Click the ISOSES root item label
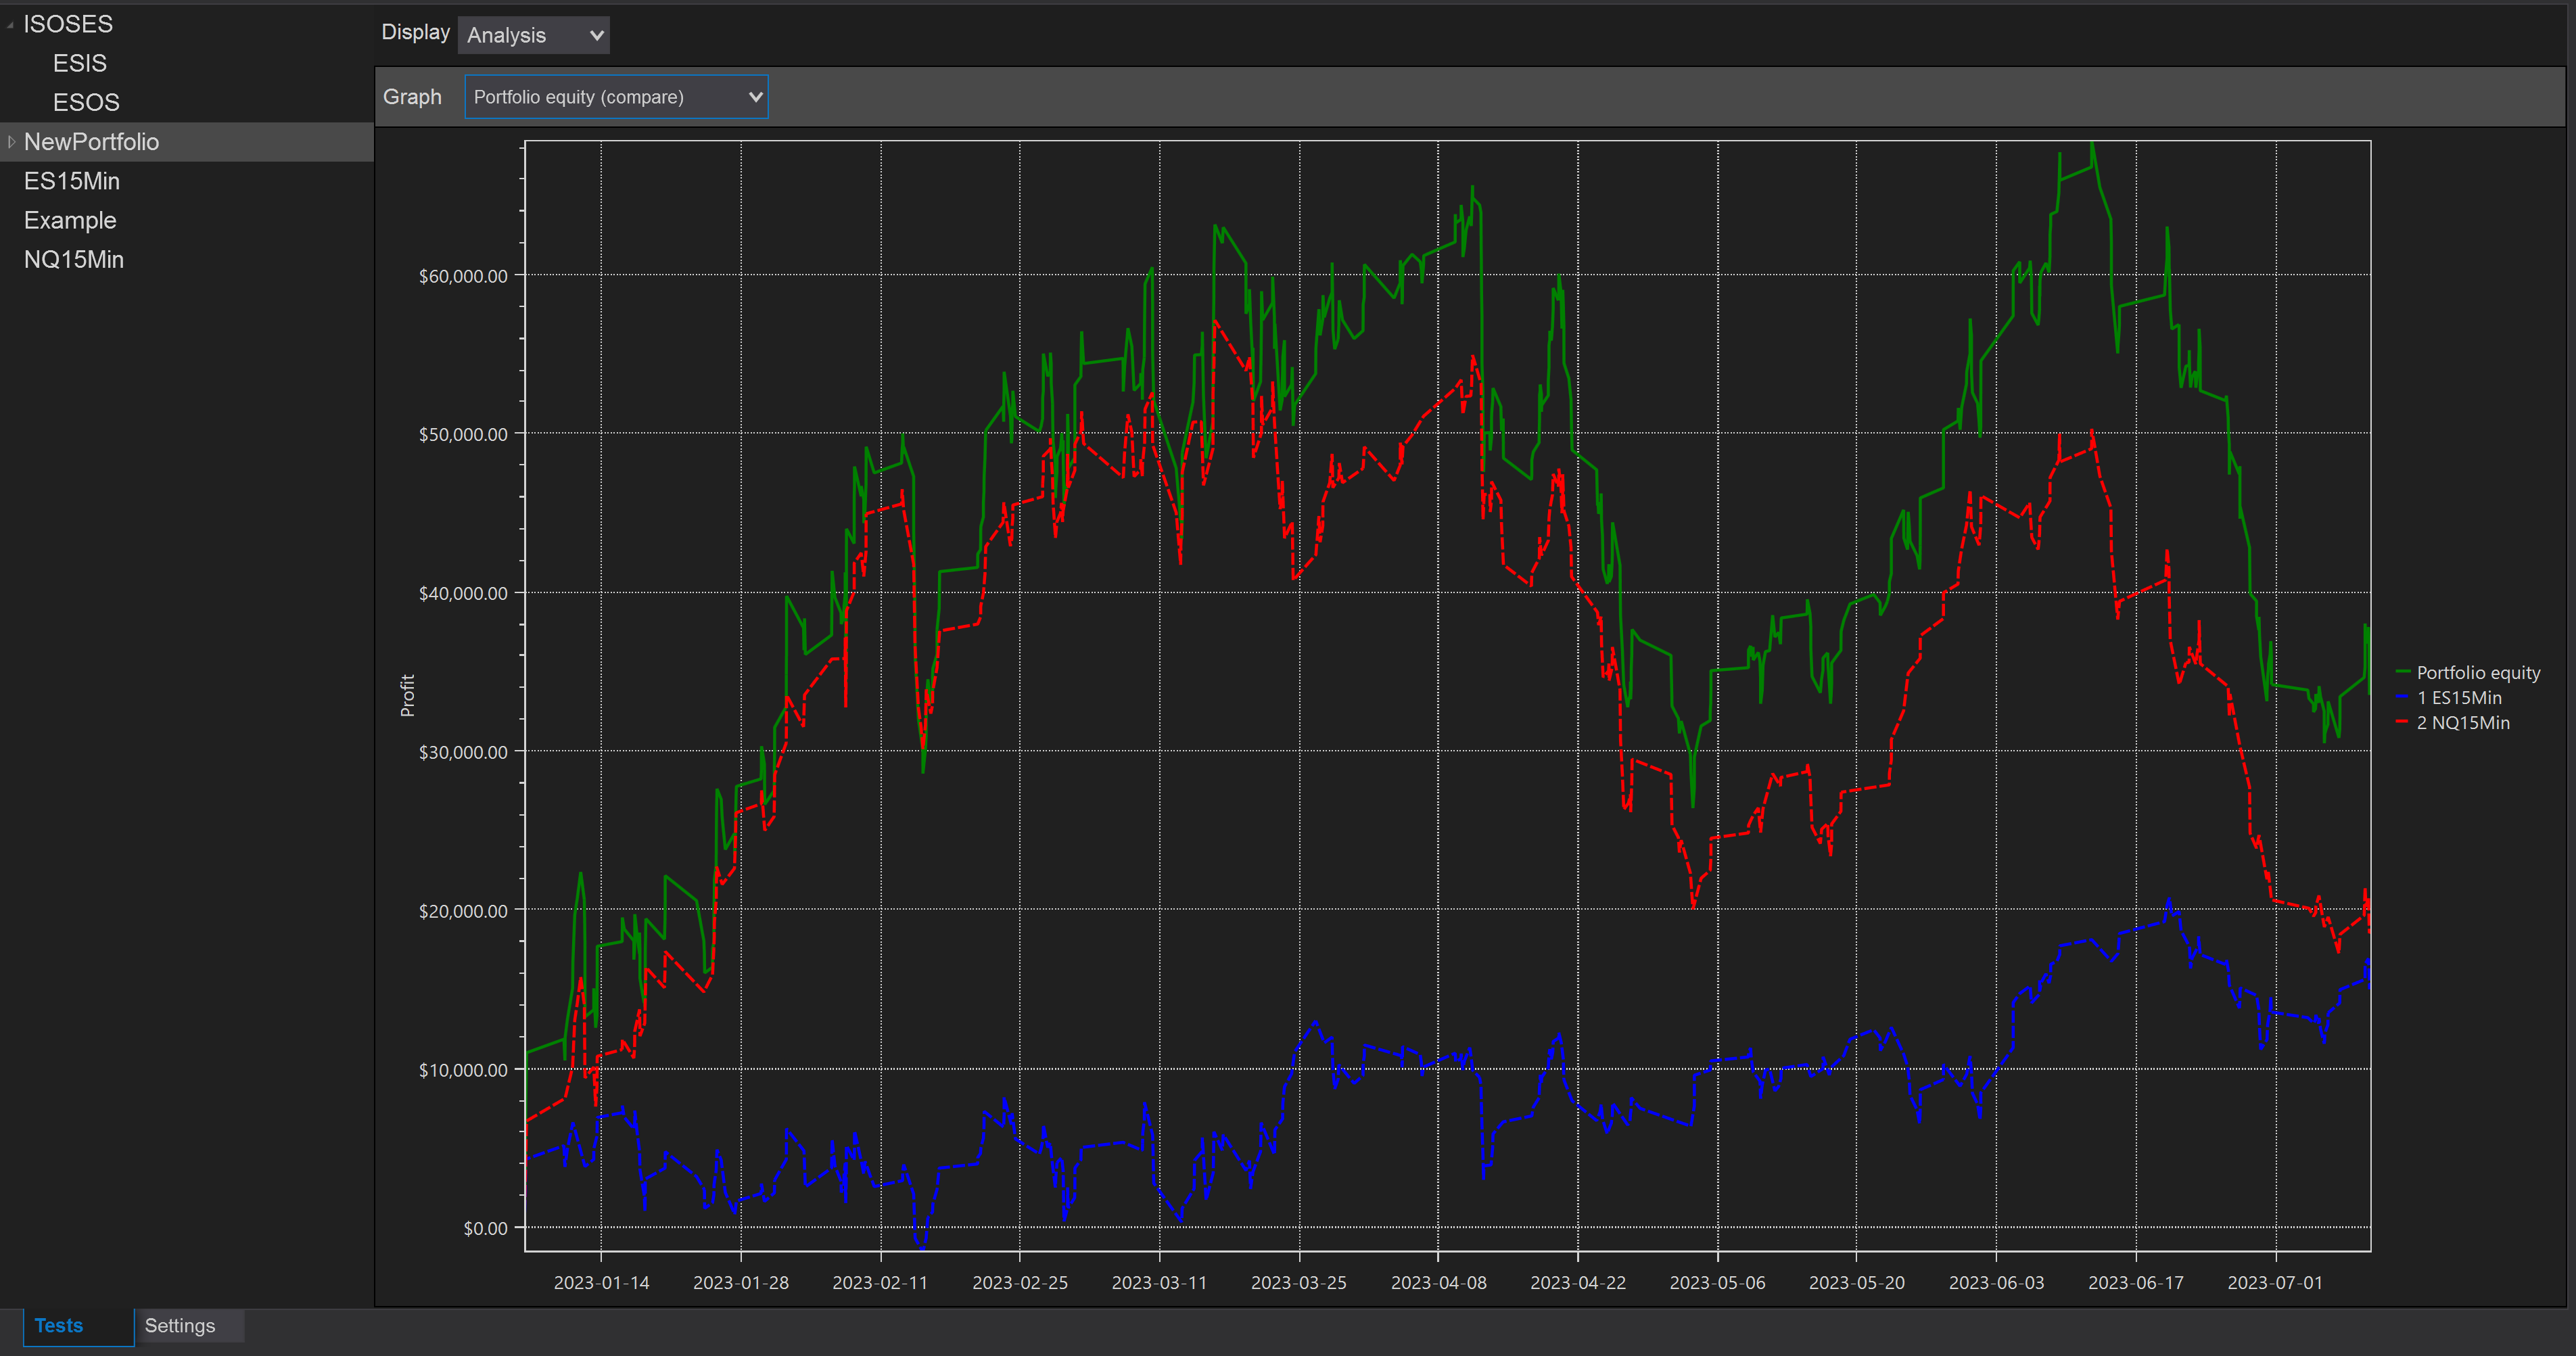The height and width of the screenshot is (1356, 2576). 68,24
